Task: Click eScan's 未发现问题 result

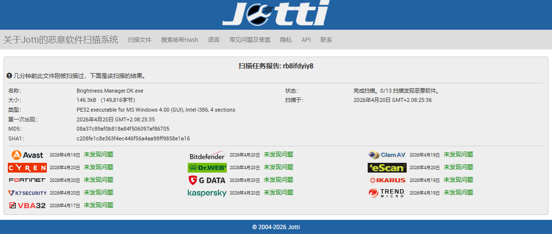Action: (458, 167)
